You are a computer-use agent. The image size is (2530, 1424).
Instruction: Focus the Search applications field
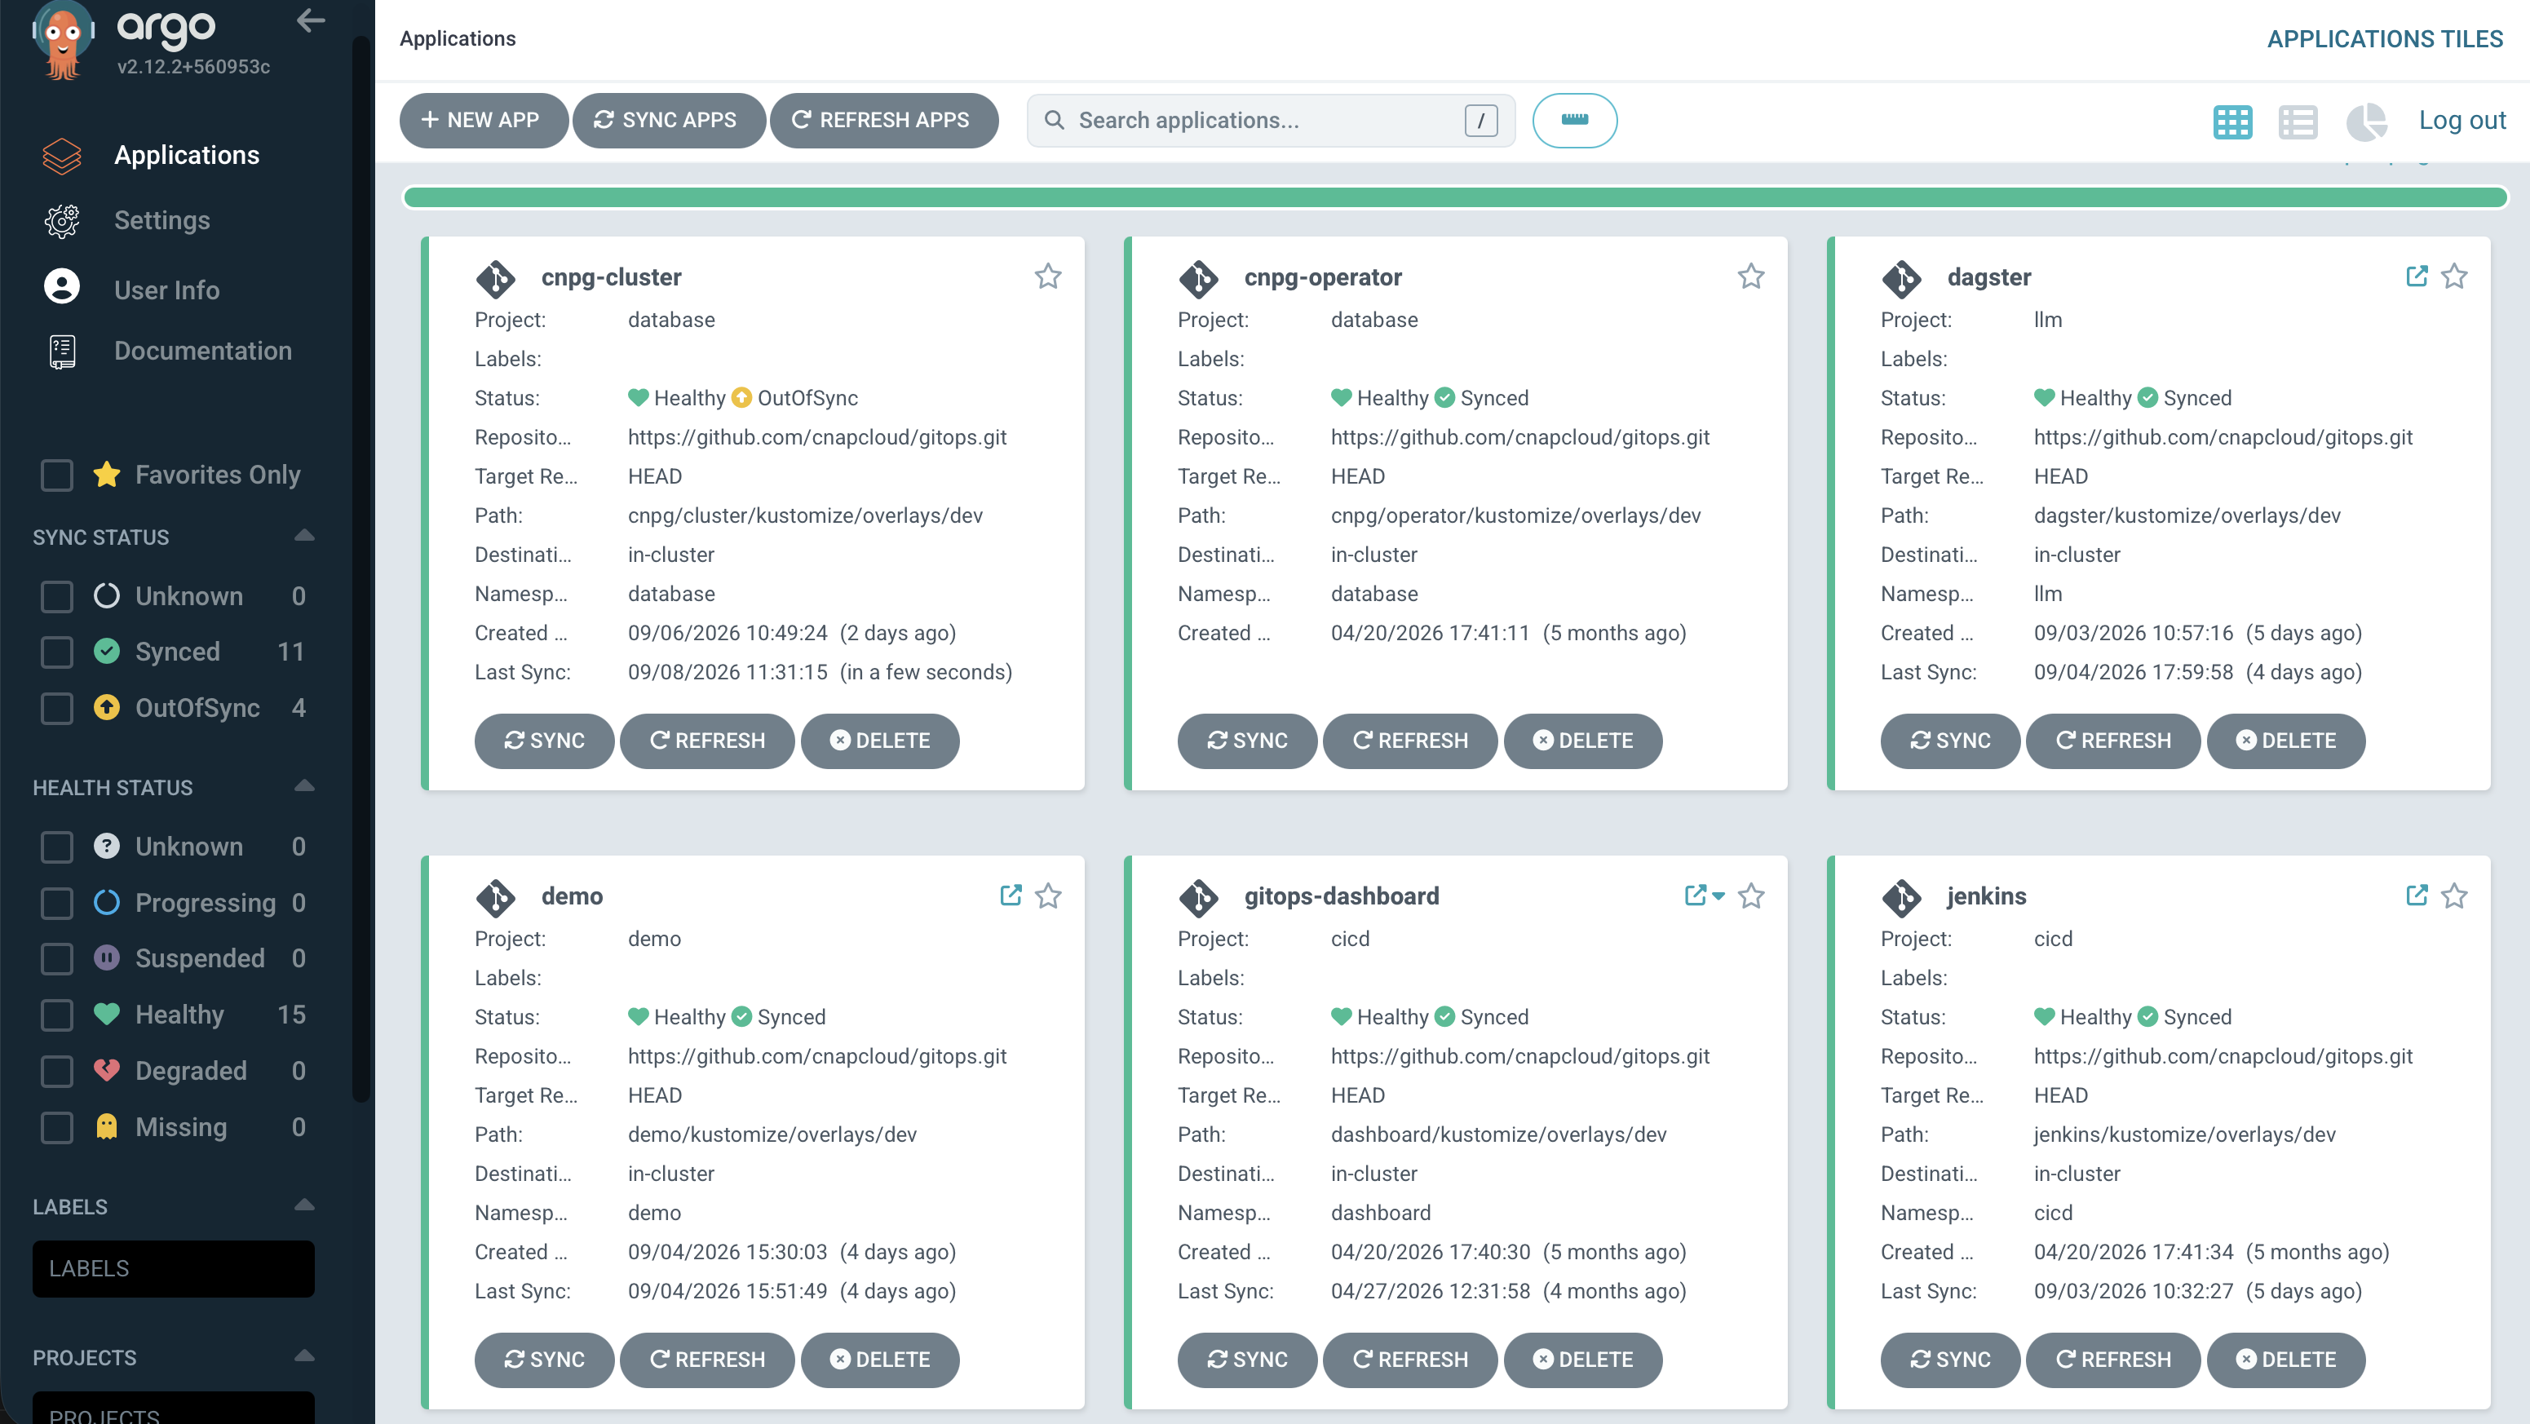(1271, 120)
